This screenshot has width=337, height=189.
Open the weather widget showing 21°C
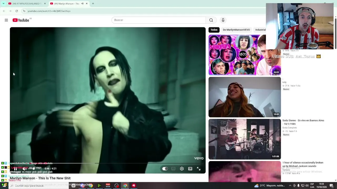click(x=269, y=186)
